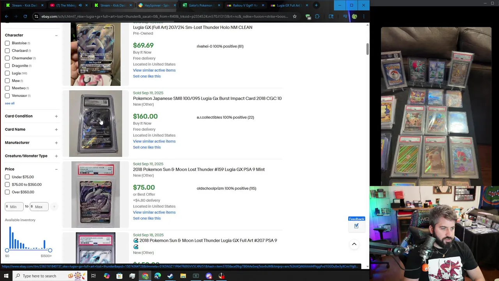Open File Explorer from the taskbar
Viewport: 499px width, 281px height.
pos(183,276)
